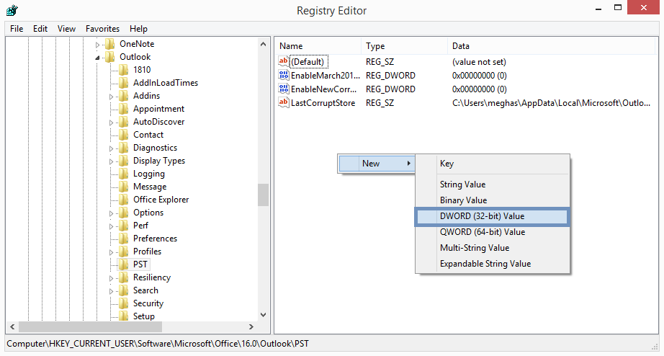Expand the Diagnostics key arrow
The width and height of the screenshot is (664, 356).
(x=111, y=148)
